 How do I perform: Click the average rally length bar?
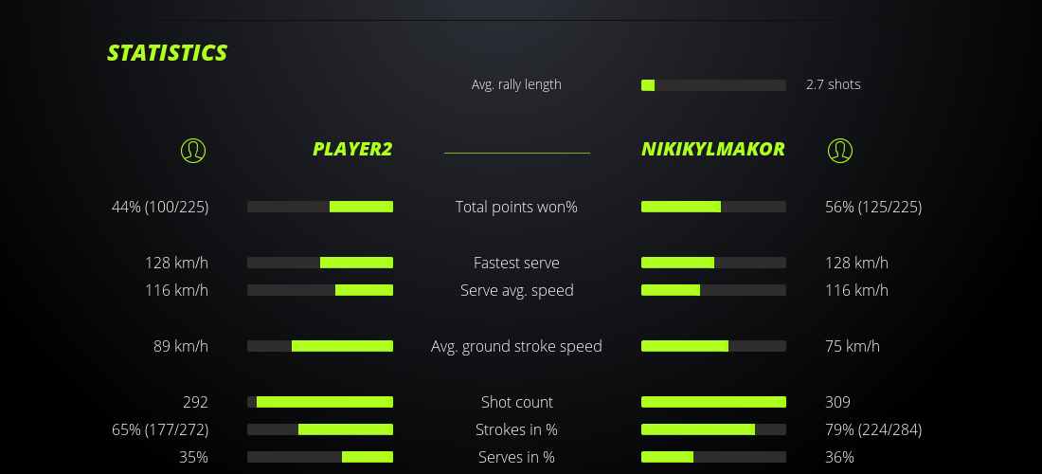click(713, 85)
